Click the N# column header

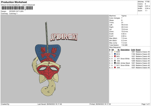[x=113, y=49]
